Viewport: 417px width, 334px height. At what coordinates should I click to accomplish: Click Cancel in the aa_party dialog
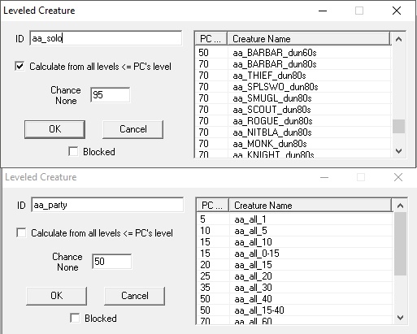(135, 296)
